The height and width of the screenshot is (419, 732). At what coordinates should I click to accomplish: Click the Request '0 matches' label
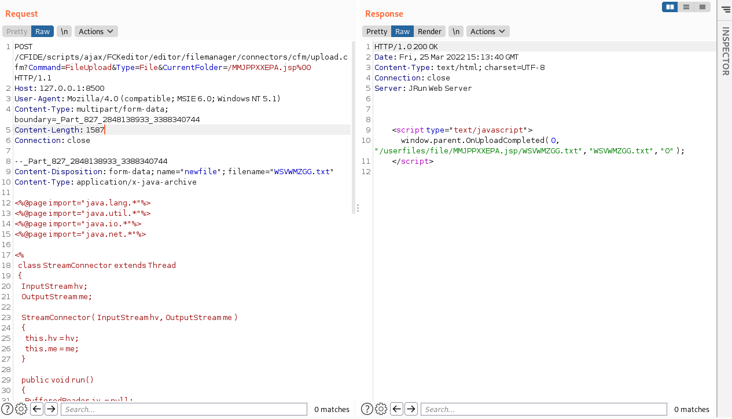click(x=332, y=409)
